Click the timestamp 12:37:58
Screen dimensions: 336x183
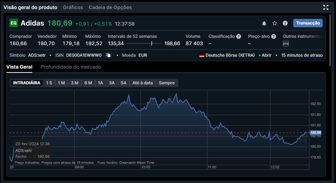125,24
